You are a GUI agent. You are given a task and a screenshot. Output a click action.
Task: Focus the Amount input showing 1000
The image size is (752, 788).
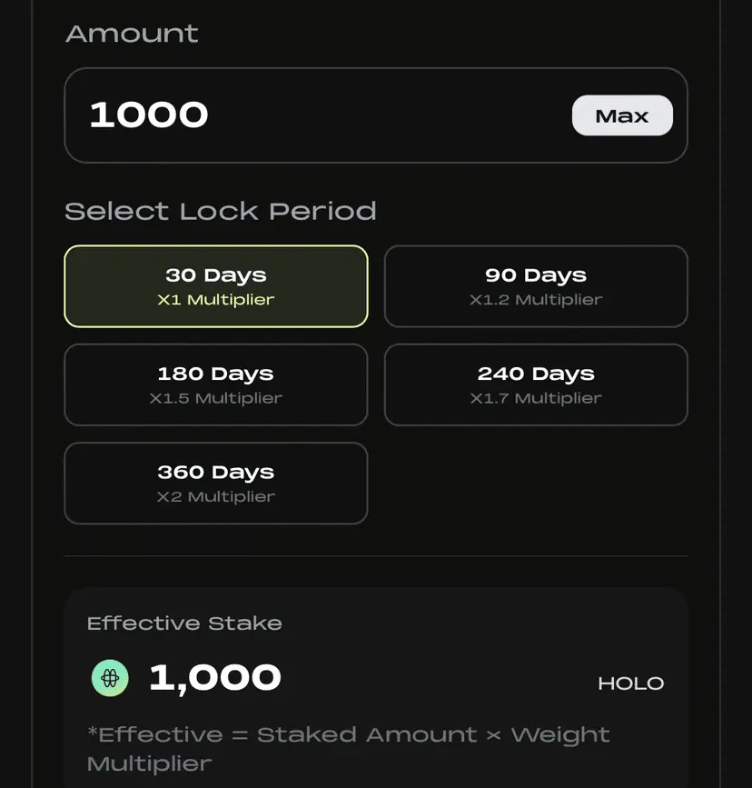coord(376,115)
